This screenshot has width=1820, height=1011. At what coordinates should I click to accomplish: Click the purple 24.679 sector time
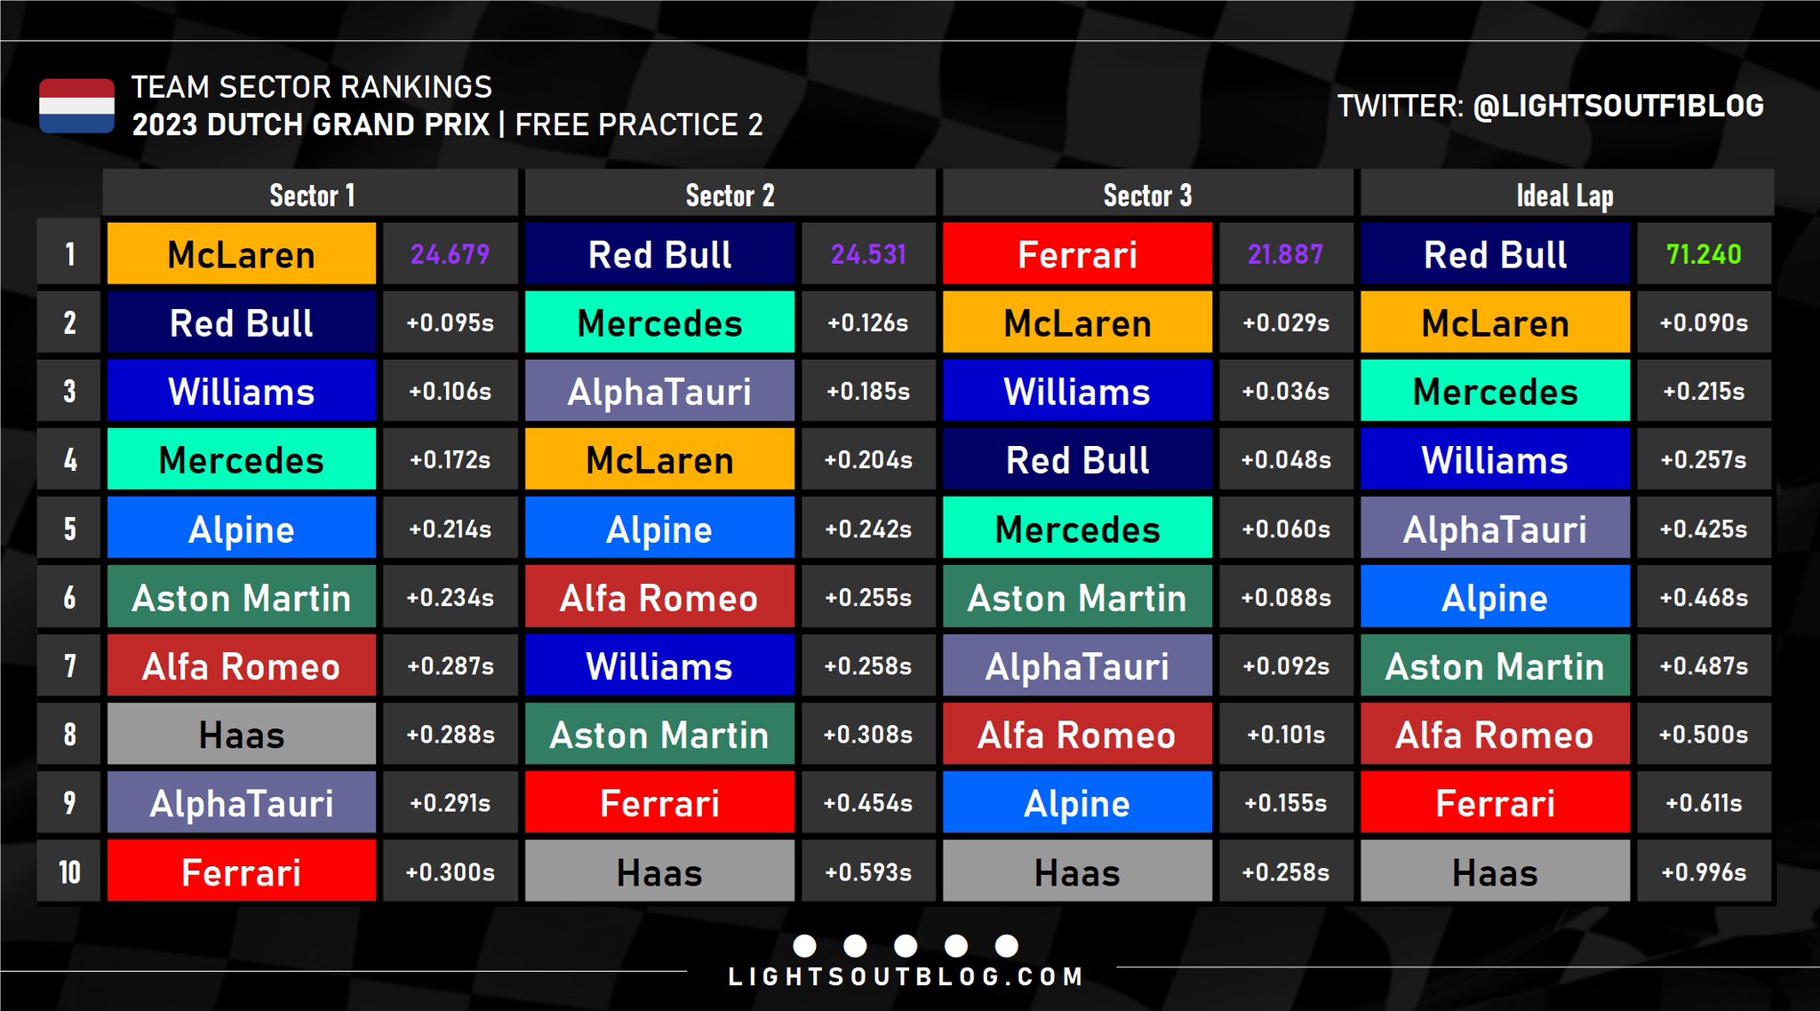pyautogui.click(x=450, y=255)
